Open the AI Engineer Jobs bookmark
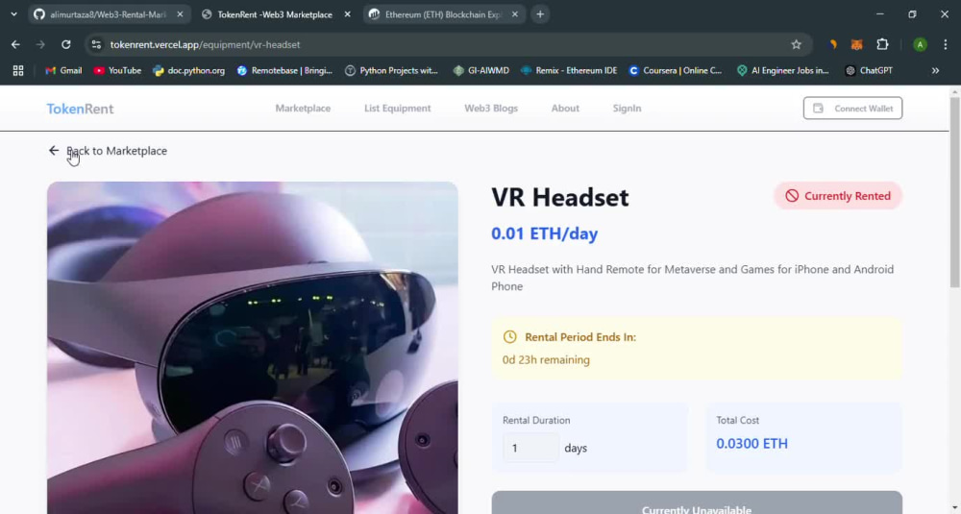961x514 pixels. click(x=782, y=70)
